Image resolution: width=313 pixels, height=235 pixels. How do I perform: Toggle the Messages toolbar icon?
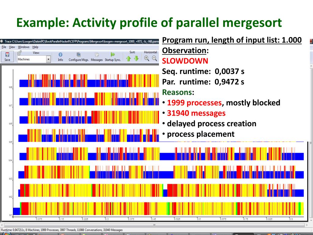(97, 54)
